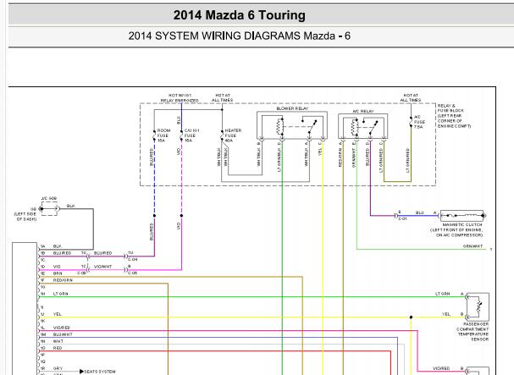Image resolution: width=514 pixels, height=375 pixels.
Task: Click the PASSENGER COMPARTMENT TEMPERATURE SENSOR label
Action: click(473, 331)
